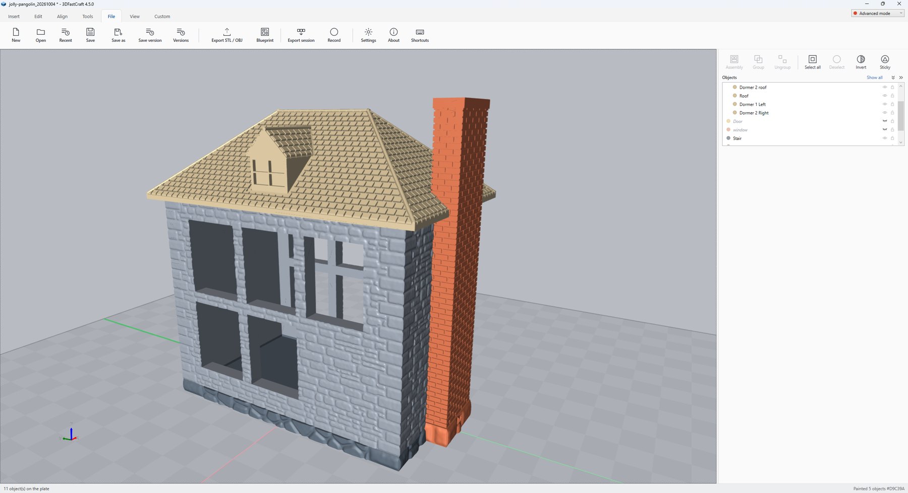Image resolution: width=908 pixels, height=493 pixels.
Task: Hide the Dormer 1 Left object
Action: pos(884,104)
